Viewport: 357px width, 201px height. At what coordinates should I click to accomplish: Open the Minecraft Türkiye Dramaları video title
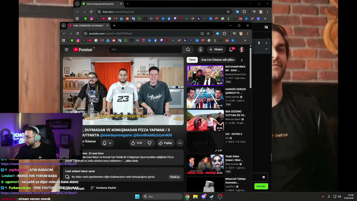pos(235,181)
